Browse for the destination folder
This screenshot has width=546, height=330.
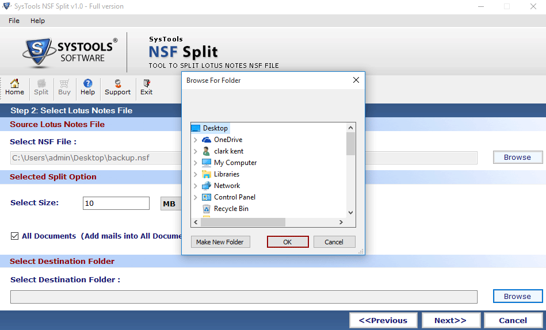[x=518, y=296]
